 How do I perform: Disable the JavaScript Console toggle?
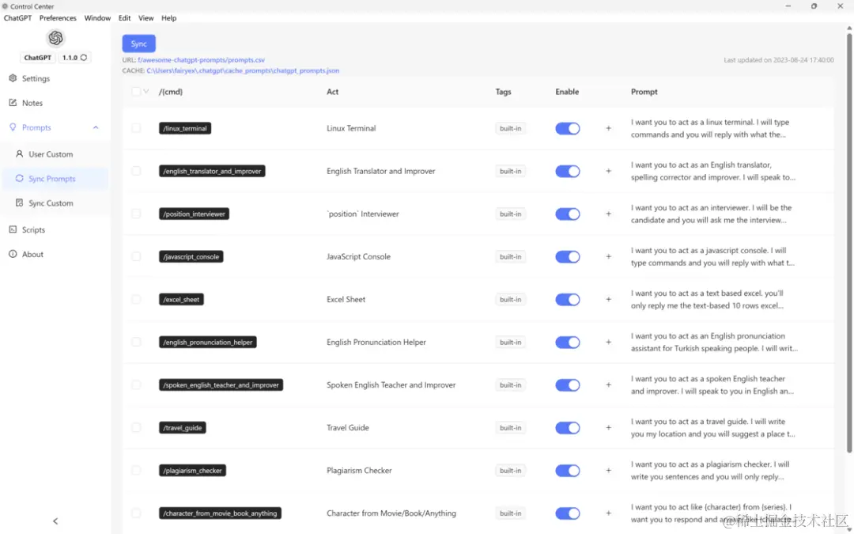coord(568,256)
